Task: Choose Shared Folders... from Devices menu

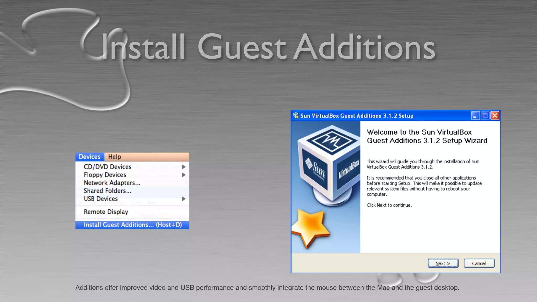Action: (x=132, y=191)
